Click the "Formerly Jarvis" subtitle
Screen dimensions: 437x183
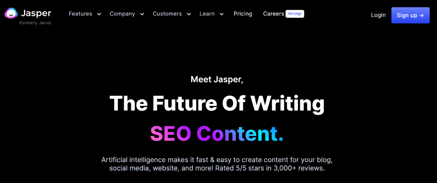click(35, 23)
